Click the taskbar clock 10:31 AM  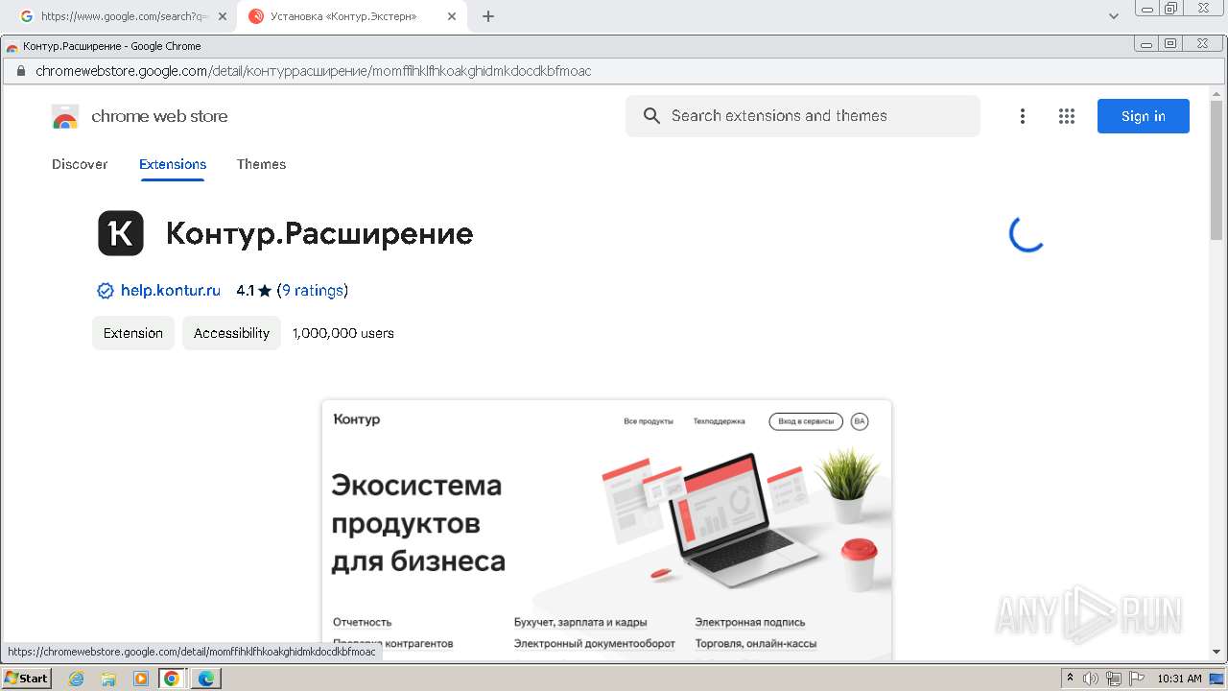1179,679
